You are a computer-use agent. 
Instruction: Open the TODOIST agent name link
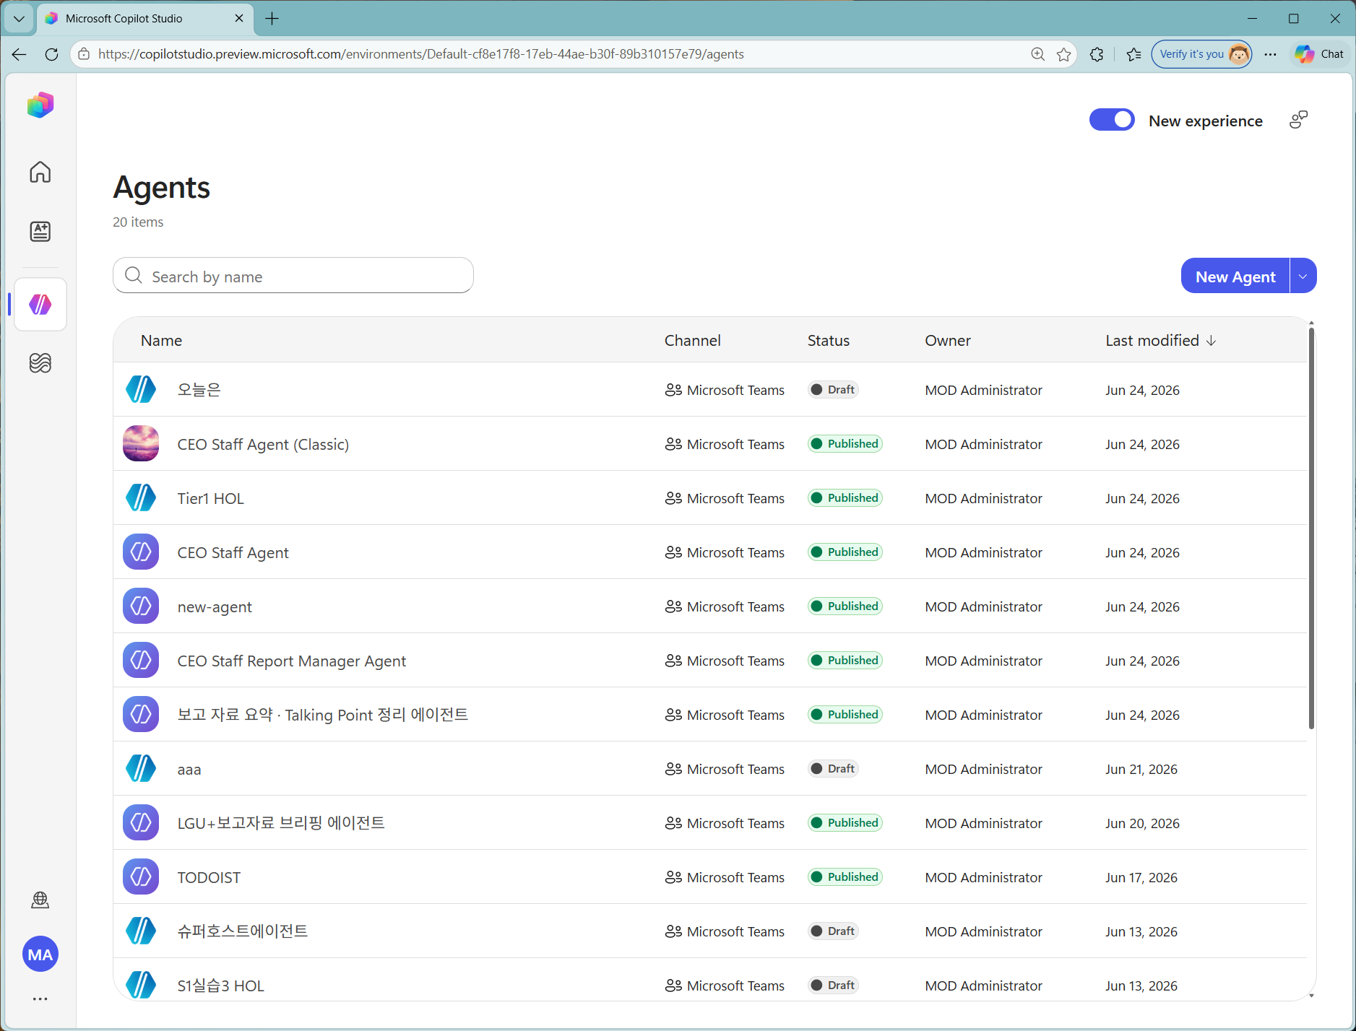point(209,878)
